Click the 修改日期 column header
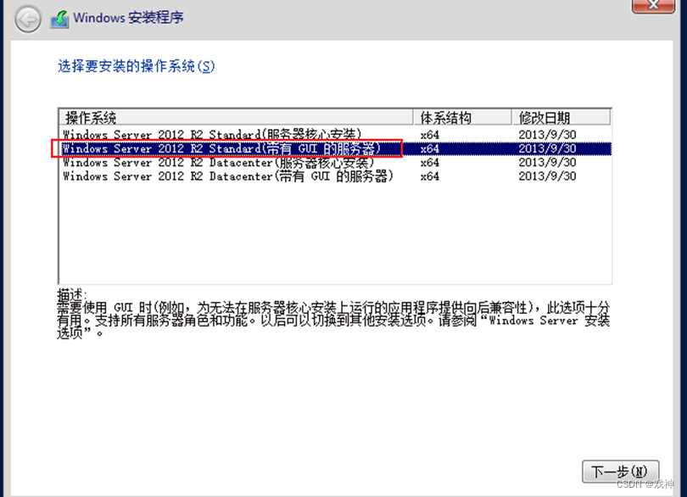The width and height of the screenshot is (687, 497). point(561,117)
